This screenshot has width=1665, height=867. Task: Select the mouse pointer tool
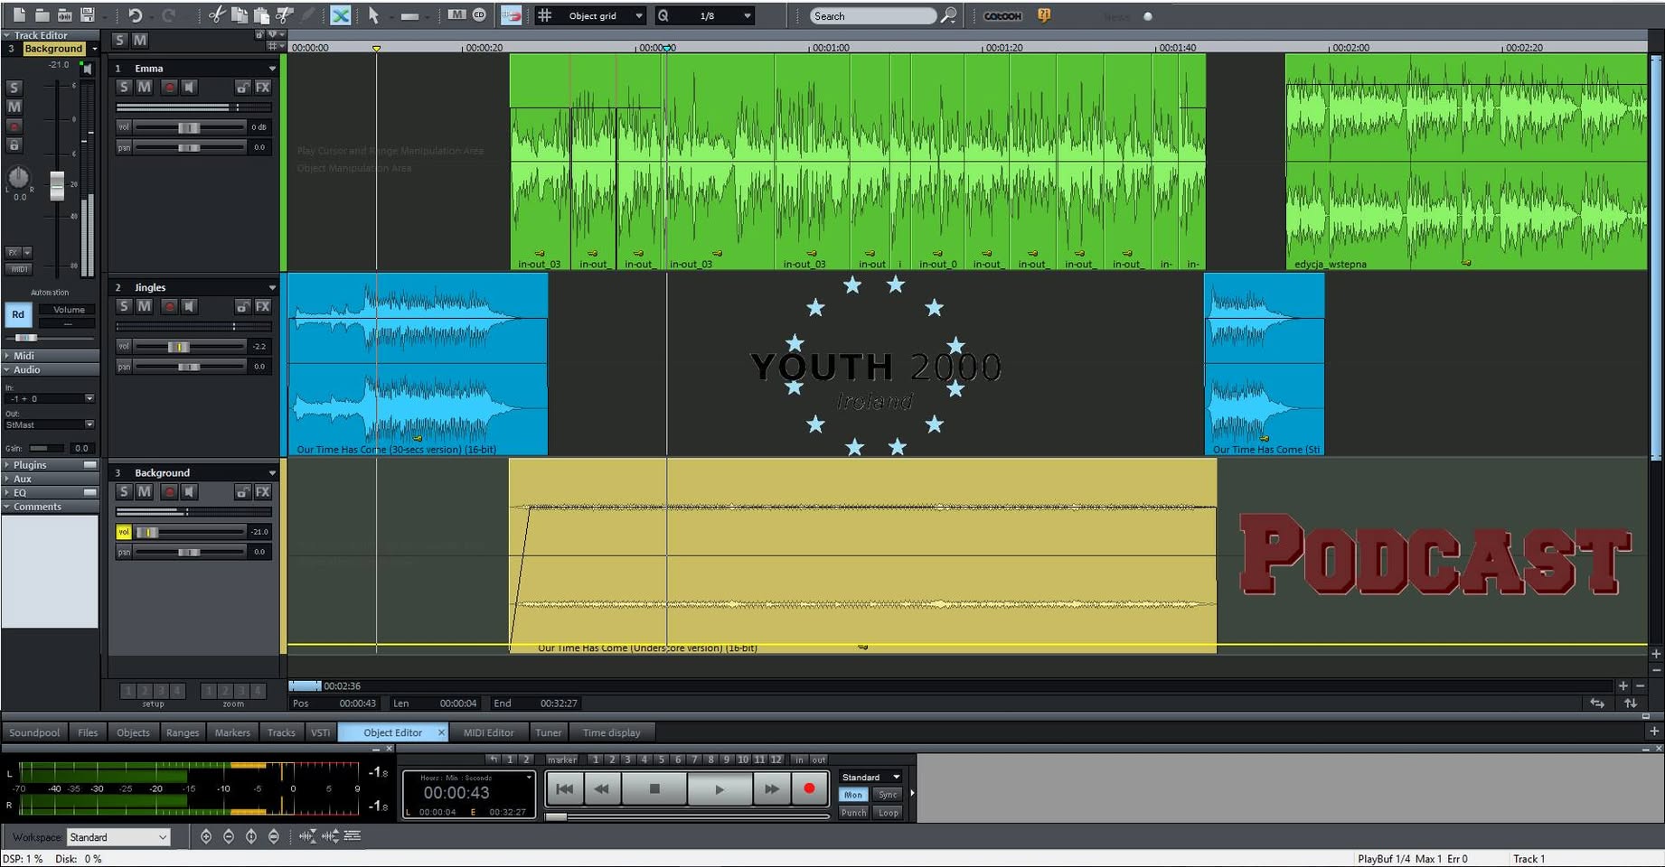click(373, 15)
